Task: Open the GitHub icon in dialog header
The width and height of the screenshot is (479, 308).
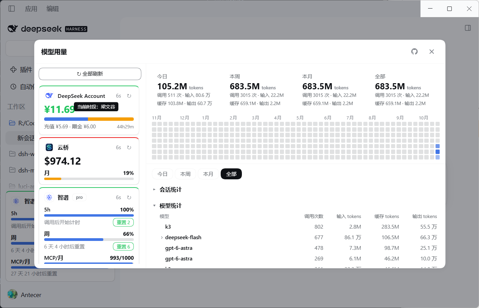Action: (x=414, y=52)
